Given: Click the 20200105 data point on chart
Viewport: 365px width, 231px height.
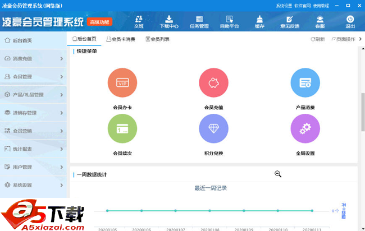Looking at the screenshot, I should [x=107, y=211].
